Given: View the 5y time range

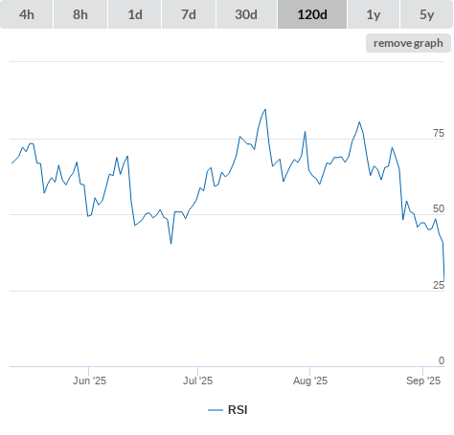Looking at the screenshot, I should 426,14.
